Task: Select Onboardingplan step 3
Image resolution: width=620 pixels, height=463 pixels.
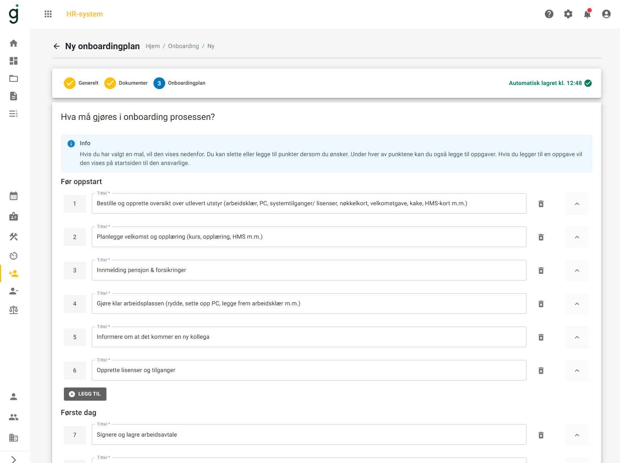Action: tap(180, 83)
